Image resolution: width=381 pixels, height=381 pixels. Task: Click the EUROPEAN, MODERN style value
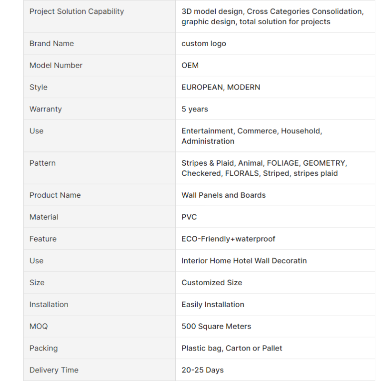(221, 87)
